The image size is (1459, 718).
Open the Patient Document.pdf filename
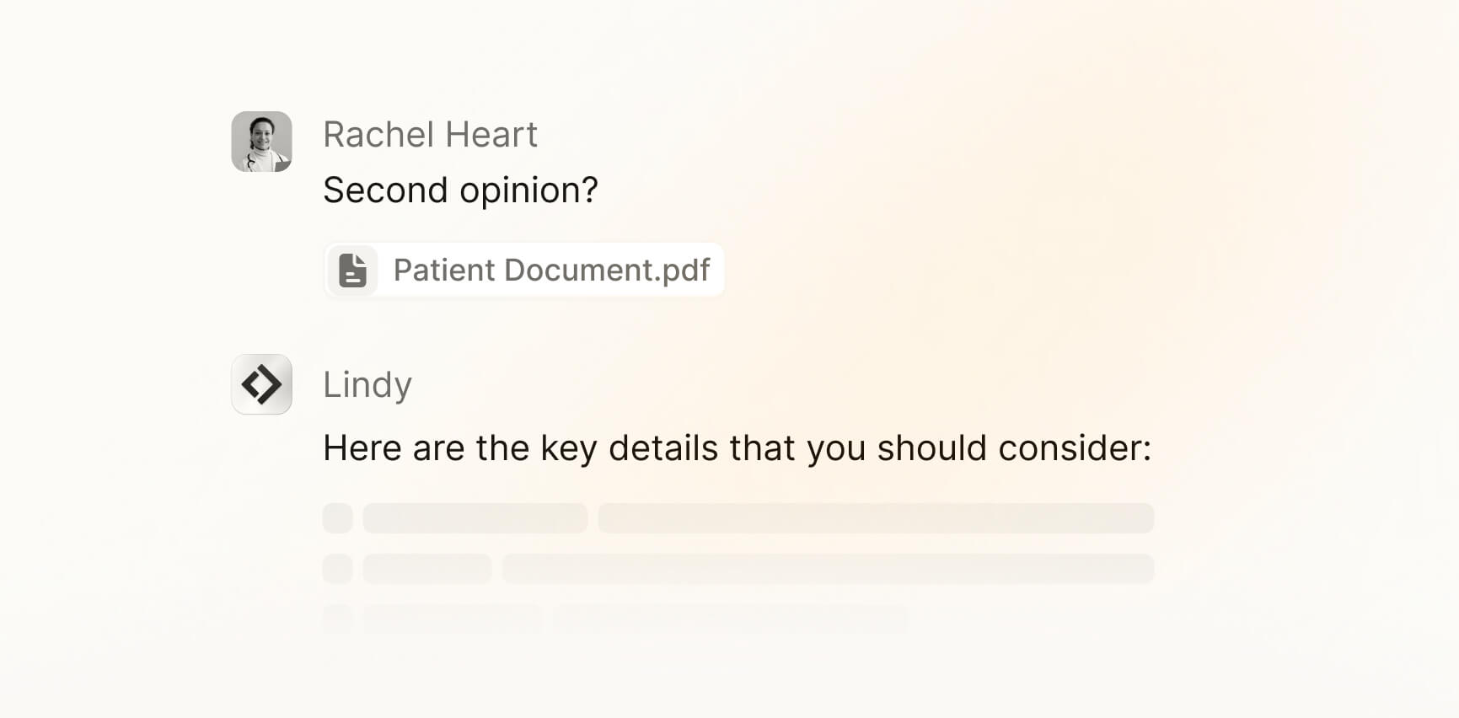[551, 271]
